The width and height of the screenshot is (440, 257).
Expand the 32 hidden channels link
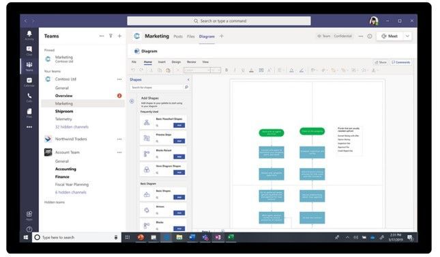click(72, 127)
